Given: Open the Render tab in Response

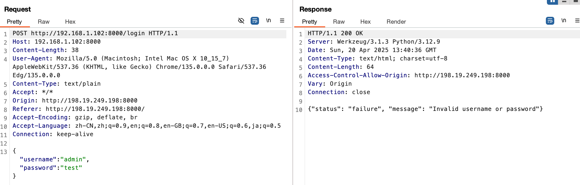Looking at the screenshot, I should 396,22.
